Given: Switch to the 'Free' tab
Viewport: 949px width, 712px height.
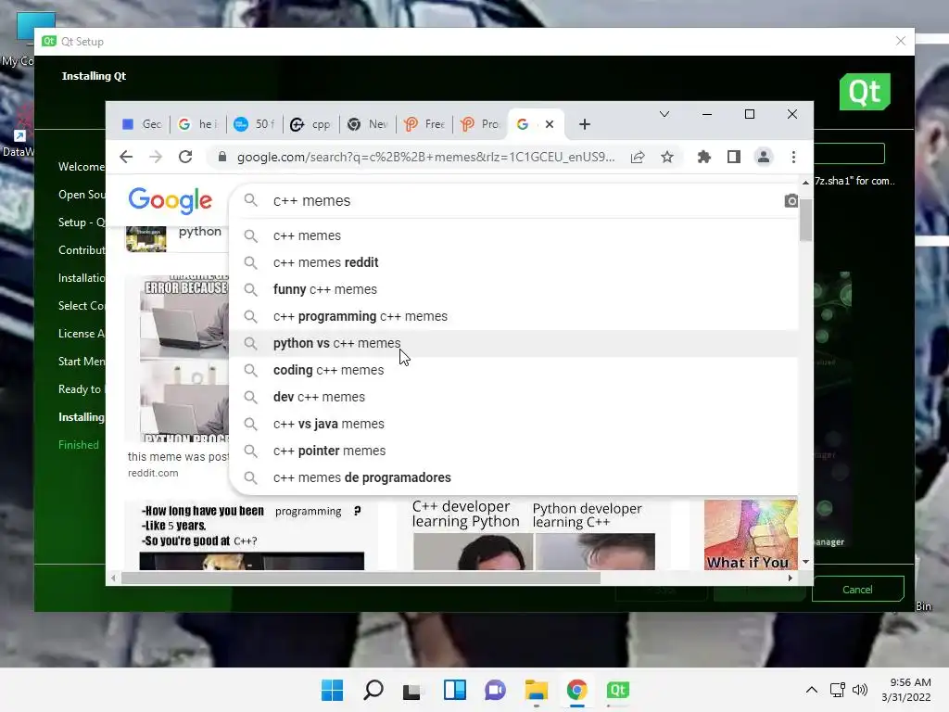Looking at the screenshot, I should pyautogui.click(x=424, y=124).
